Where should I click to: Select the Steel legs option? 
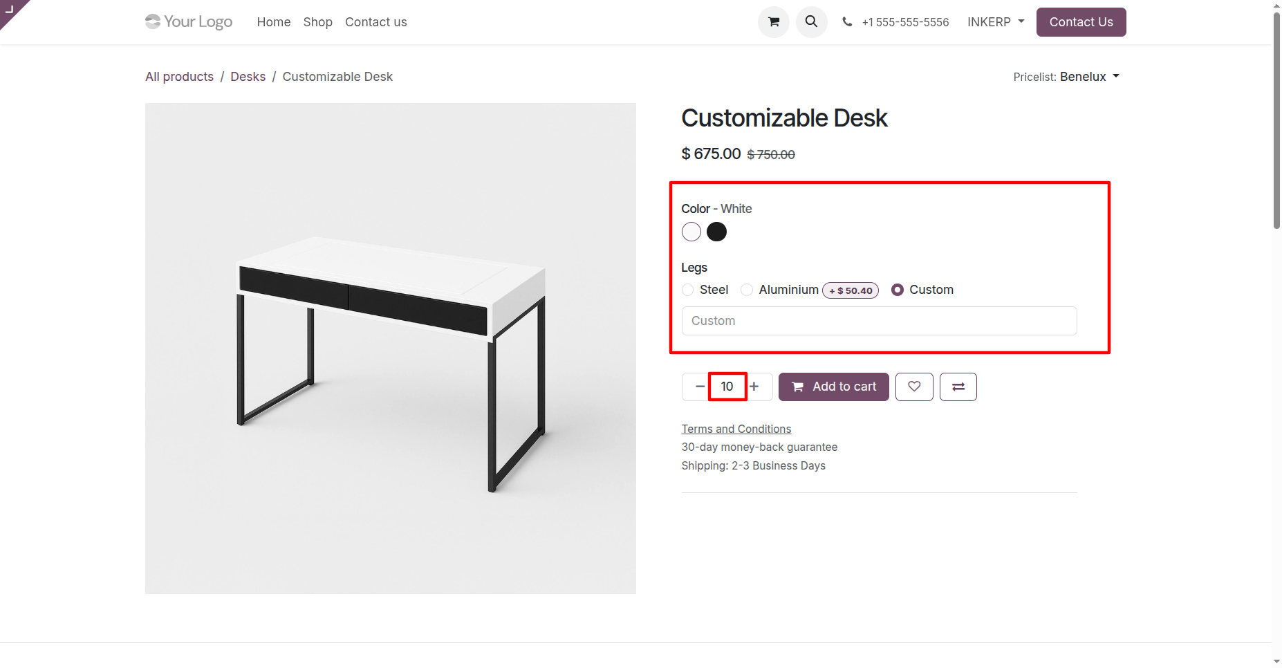tap(688, 290)
